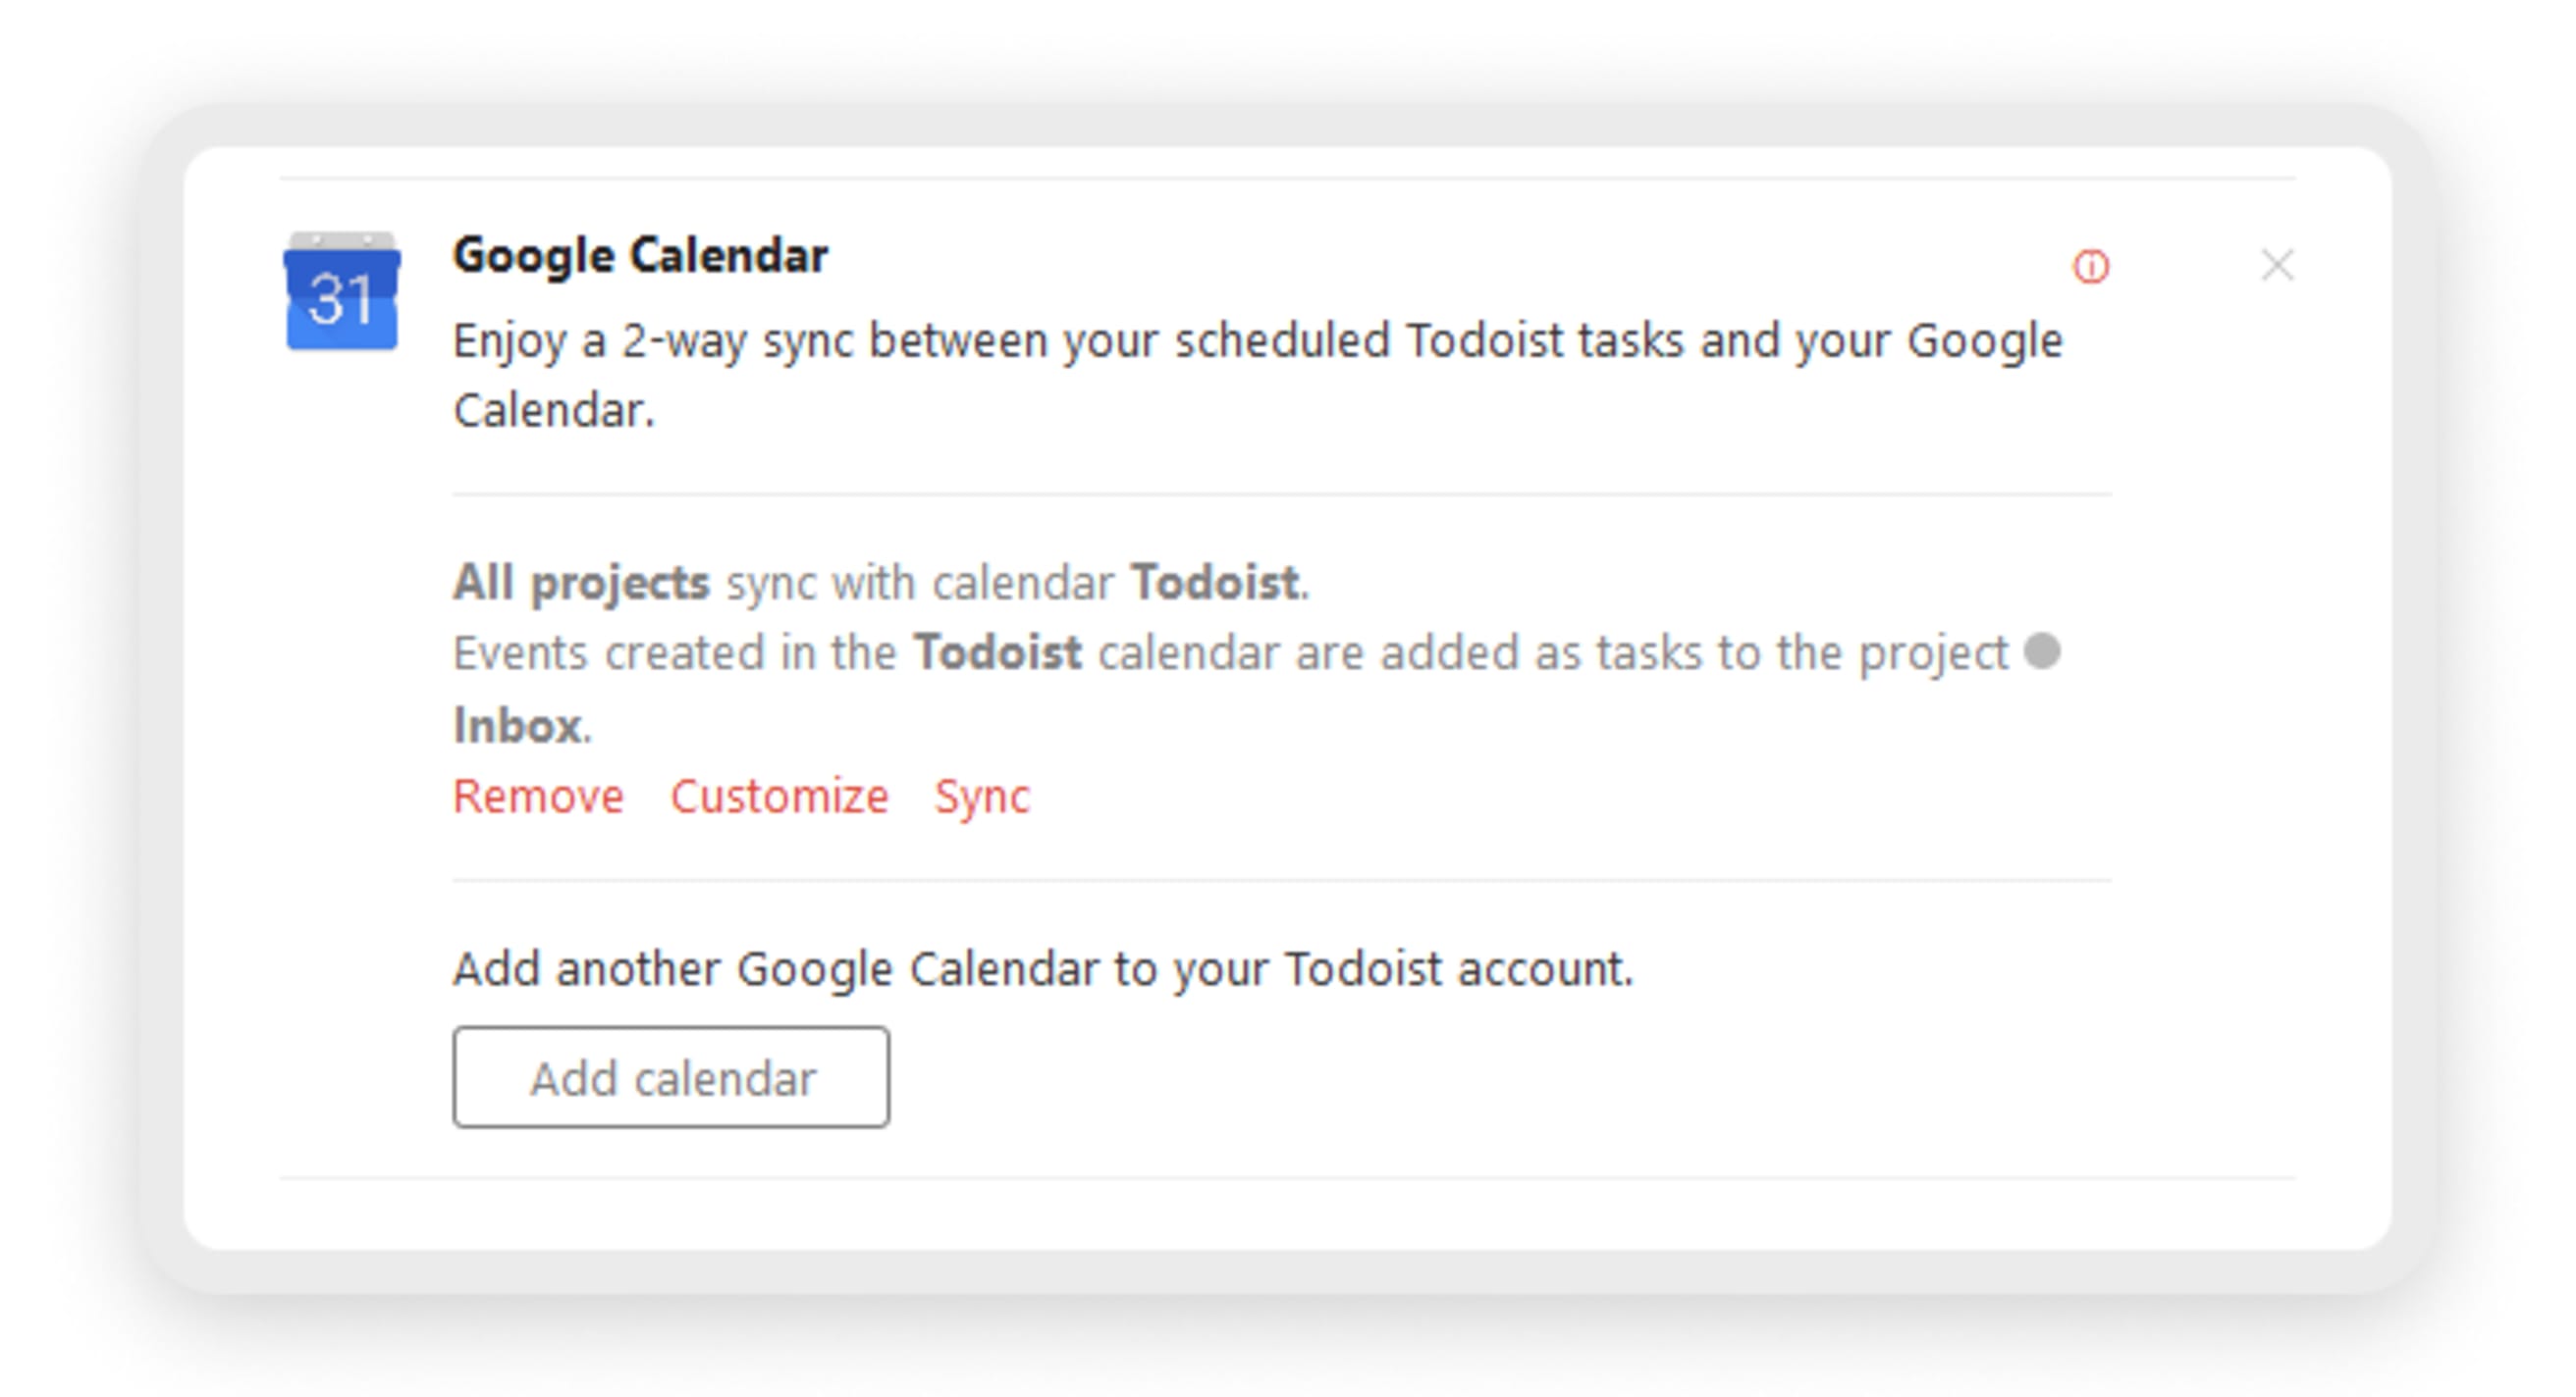Click the Add another Google Calendar text
This screenshot has height=1397, width=2576.
(x=1042, y=968)
